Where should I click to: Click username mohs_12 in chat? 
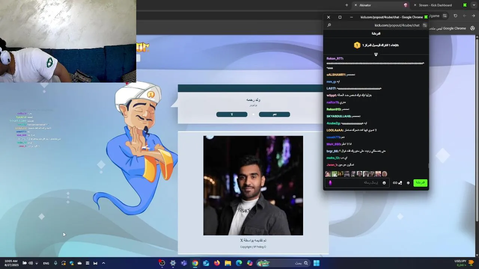coord(332,158)
